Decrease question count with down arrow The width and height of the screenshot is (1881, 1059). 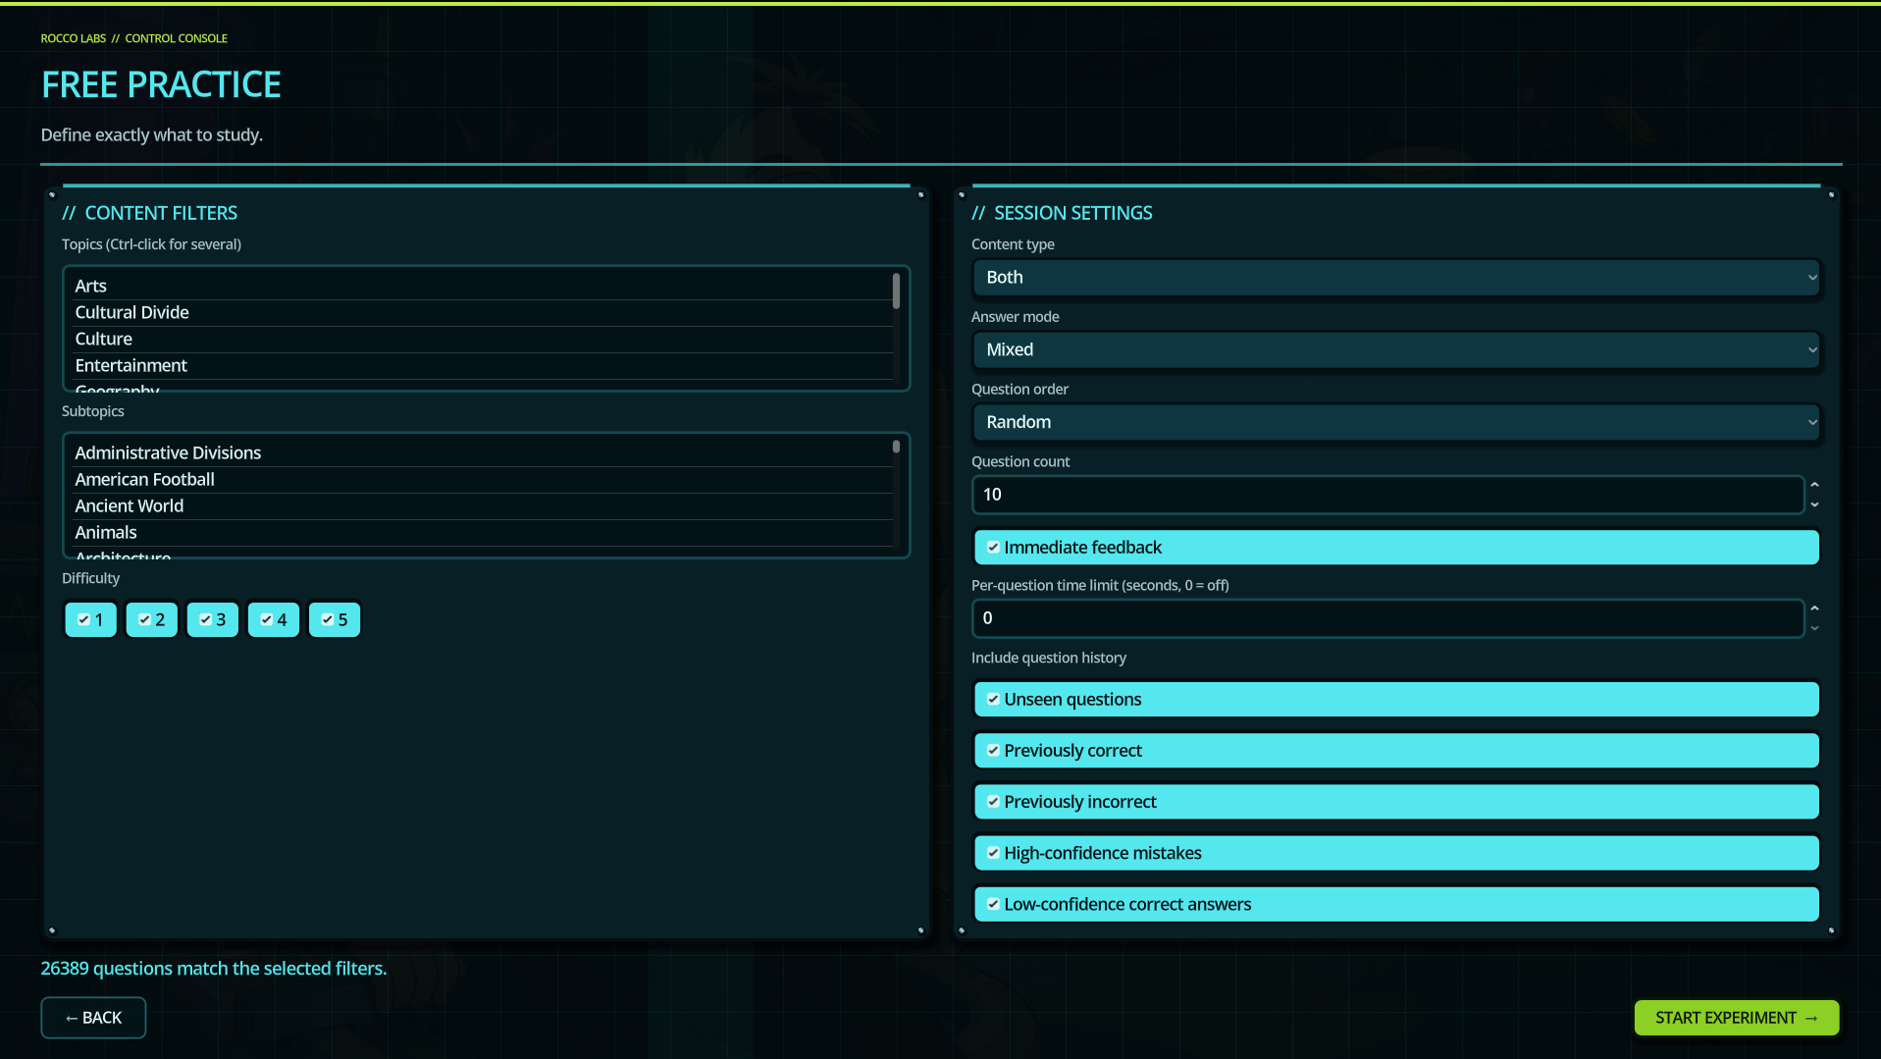coord(1814,504)
